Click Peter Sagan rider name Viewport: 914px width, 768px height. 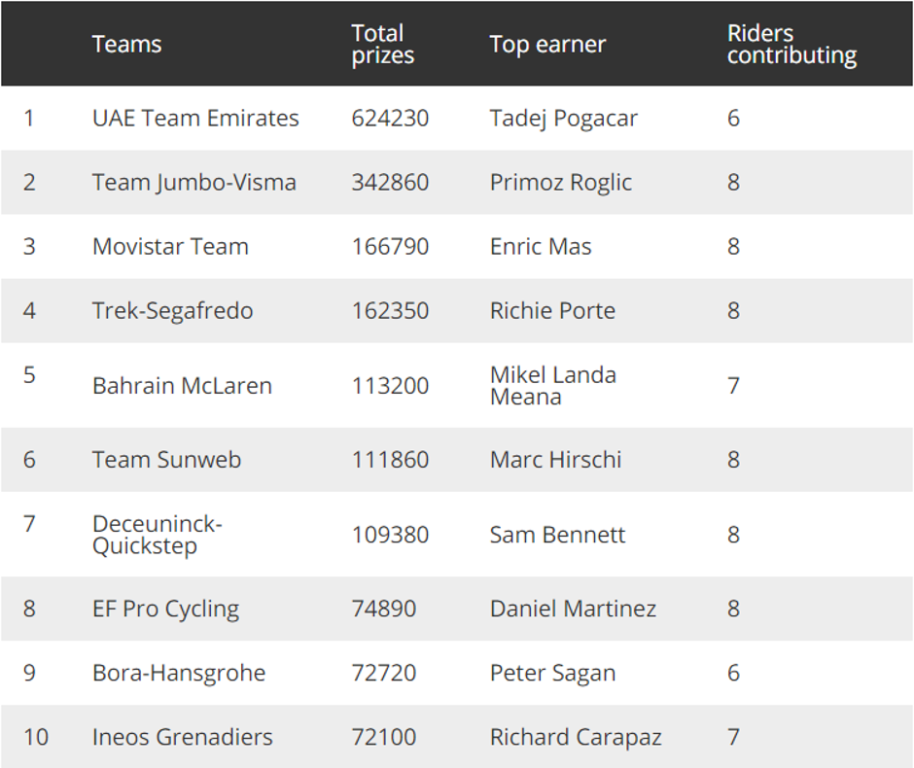pyautogui.click(x=552, y=673)
